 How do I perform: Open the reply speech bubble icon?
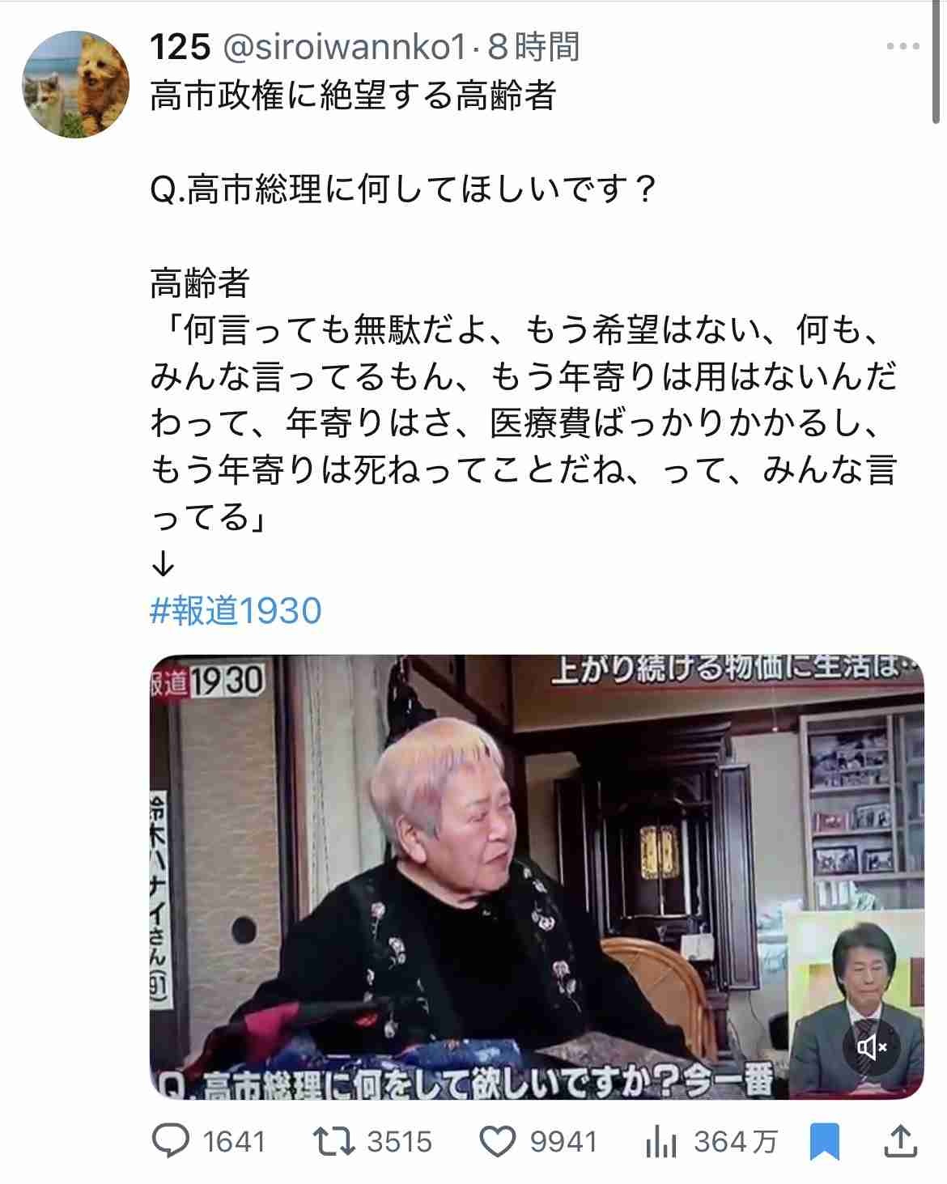171,1141
